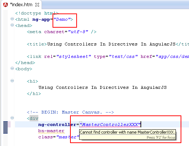Click the "text/css" type value
189x146 pixels.
pyautogui.click(x=123, y=56)
